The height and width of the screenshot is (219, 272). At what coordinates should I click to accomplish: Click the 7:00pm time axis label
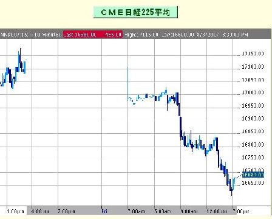(x=66, y=211)
